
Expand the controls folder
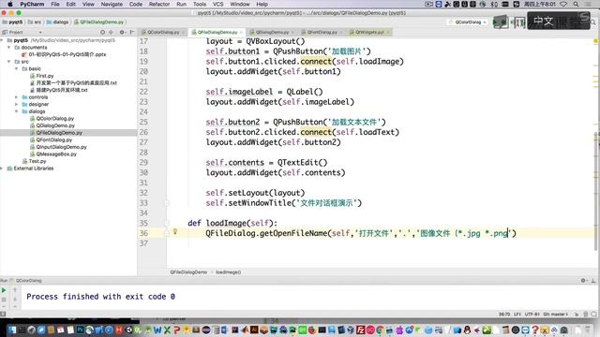pyautogui.click(x=17, y=97)
